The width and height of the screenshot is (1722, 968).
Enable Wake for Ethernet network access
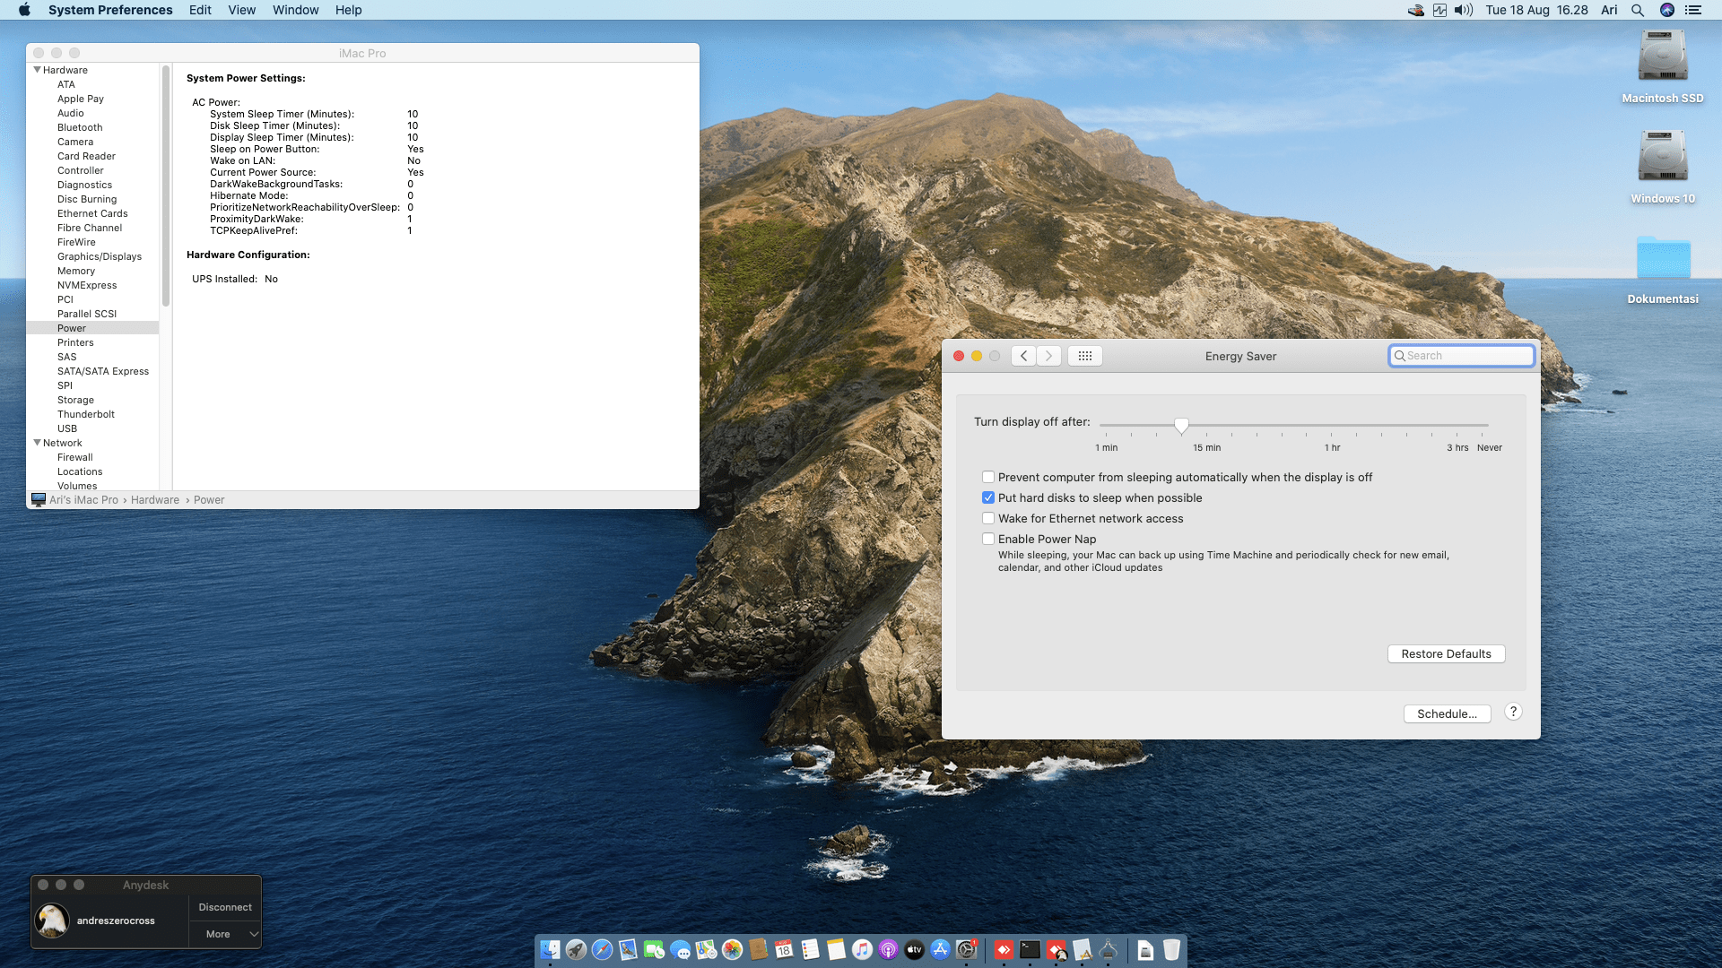[x=988, y=518]
